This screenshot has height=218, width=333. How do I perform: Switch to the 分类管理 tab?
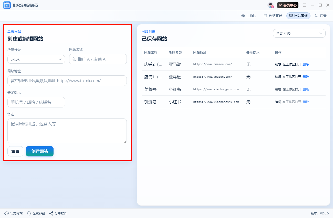273,16
